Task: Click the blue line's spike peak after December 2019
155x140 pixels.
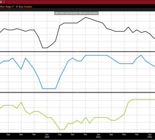Action: (x=26, y=58)
